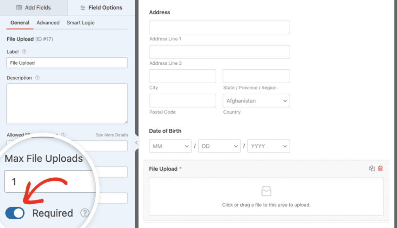Click the help icon next to Label
Image resolution: width=397 pixels, height=228 pixels.
pyautogui.click(x=24, y=52)
